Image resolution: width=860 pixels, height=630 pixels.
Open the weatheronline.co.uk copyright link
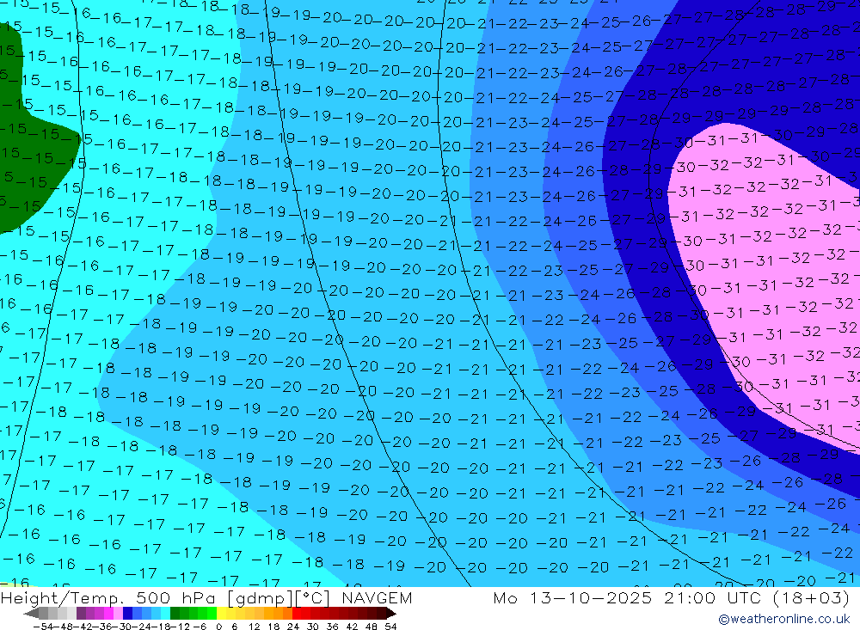783,619
